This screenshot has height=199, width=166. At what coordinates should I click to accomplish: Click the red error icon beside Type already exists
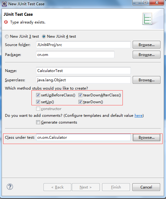point(6,22)
